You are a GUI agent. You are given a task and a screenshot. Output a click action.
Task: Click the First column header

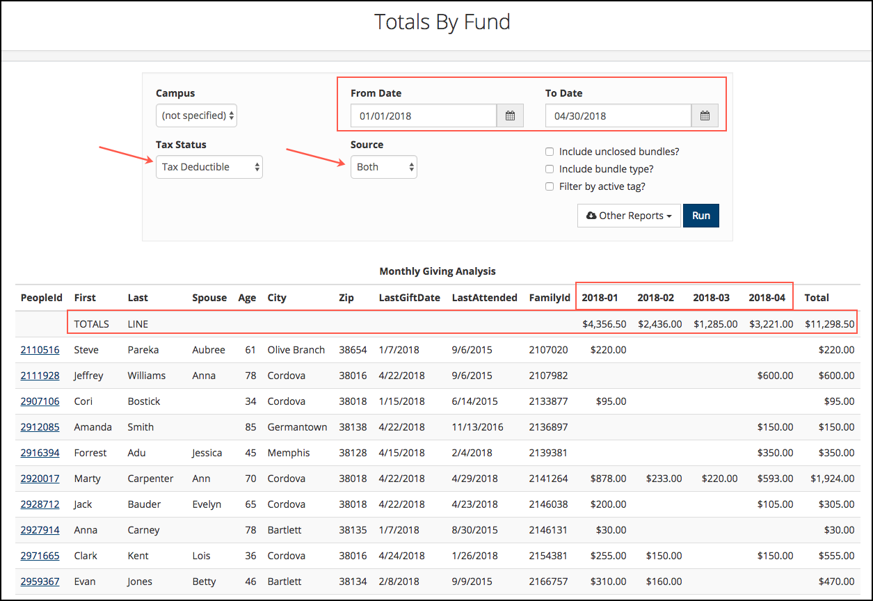point(85,298)
